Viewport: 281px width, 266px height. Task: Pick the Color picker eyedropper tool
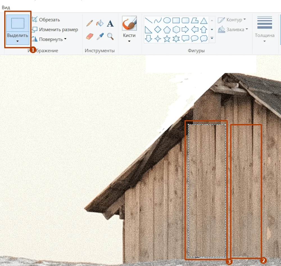coord(100,36)
